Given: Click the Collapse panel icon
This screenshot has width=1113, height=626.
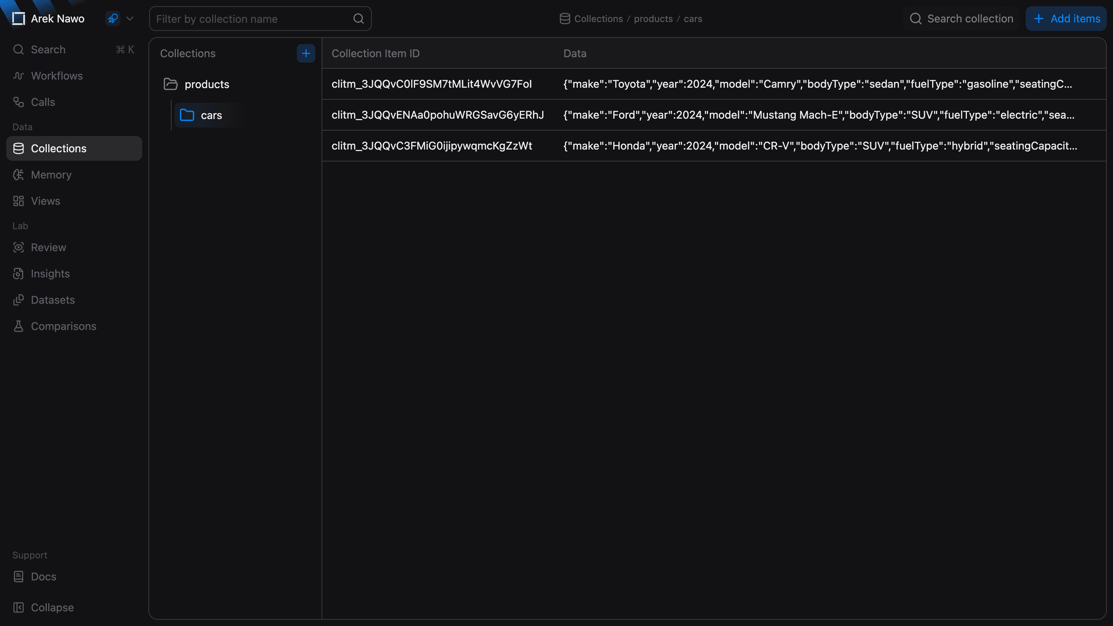Looking at the screenshot, I should 18,608.
